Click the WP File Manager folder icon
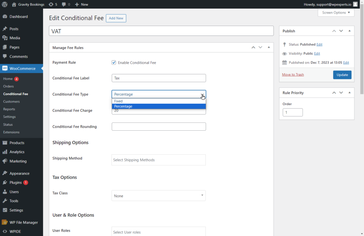The image size is (364, 236). [5, 222]
